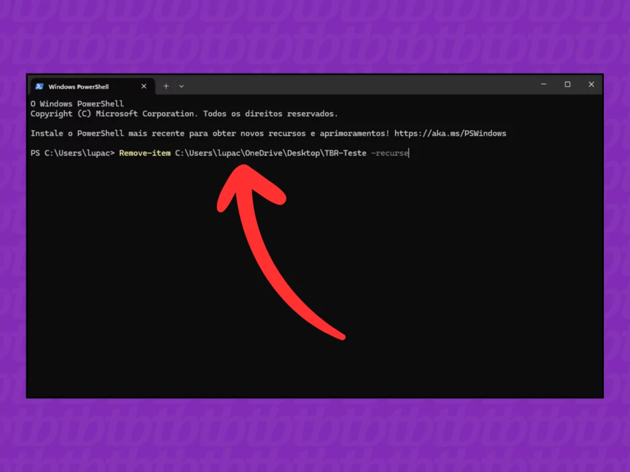Click the PS C:\Users\lupac> prompt

(x=73, y=153)
